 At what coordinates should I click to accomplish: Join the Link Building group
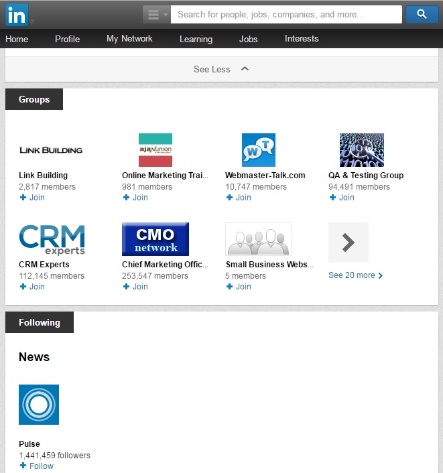click(32, 198)
